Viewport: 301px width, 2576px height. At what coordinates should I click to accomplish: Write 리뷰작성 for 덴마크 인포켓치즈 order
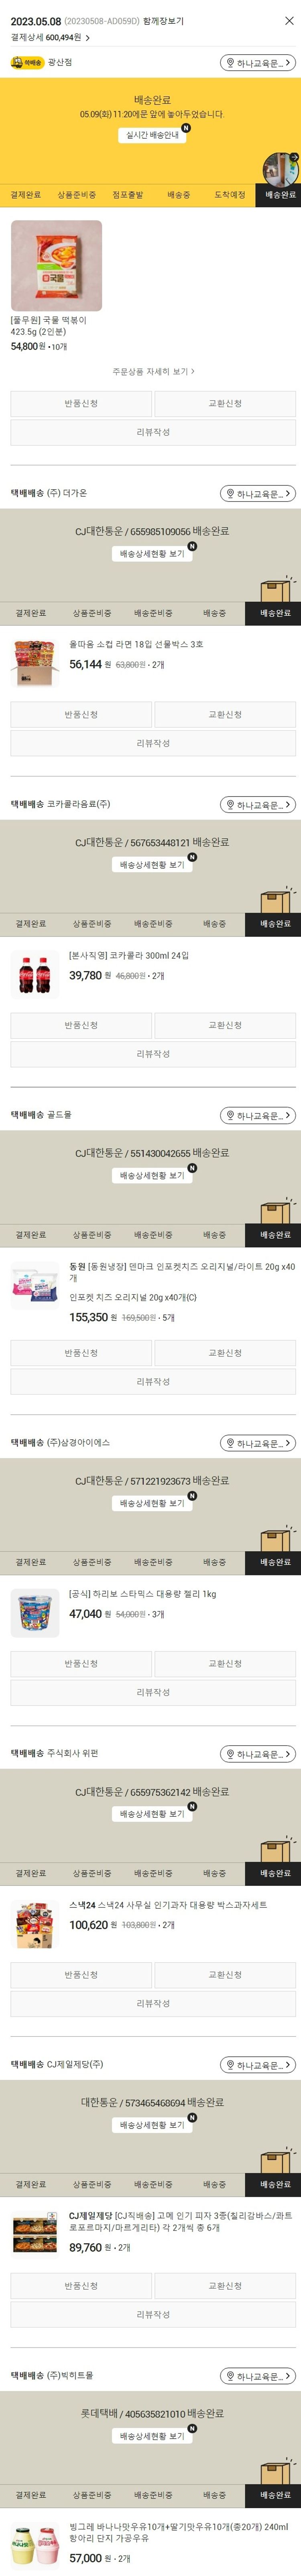coord(153,1381)
